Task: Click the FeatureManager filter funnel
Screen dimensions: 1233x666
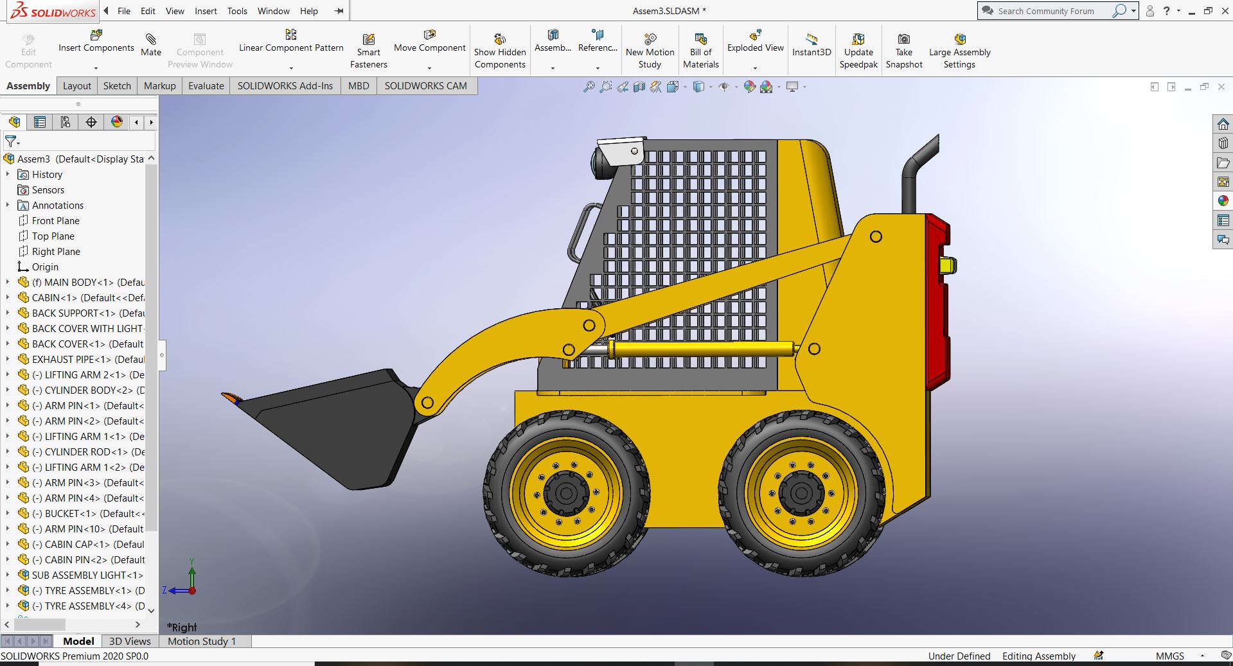Action: click(x=11, y=141)
